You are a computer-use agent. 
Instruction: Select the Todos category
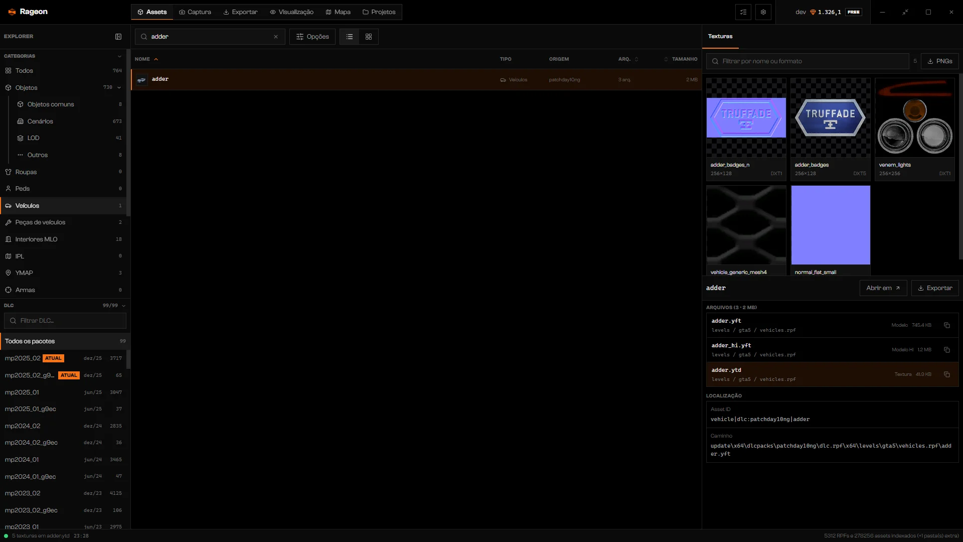63,71
